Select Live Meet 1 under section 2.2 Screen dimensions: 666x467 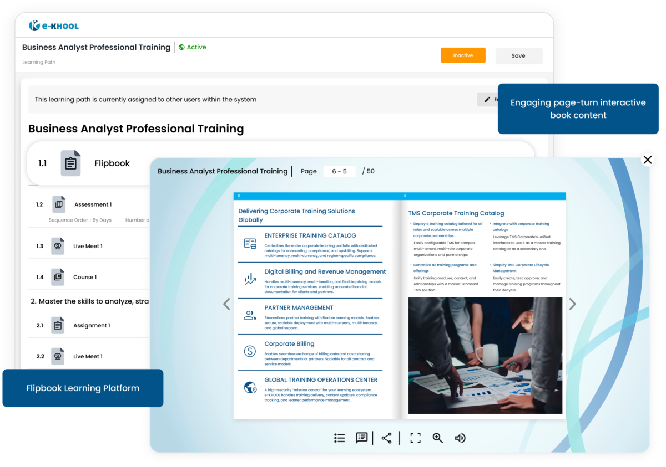pos(88,357)
